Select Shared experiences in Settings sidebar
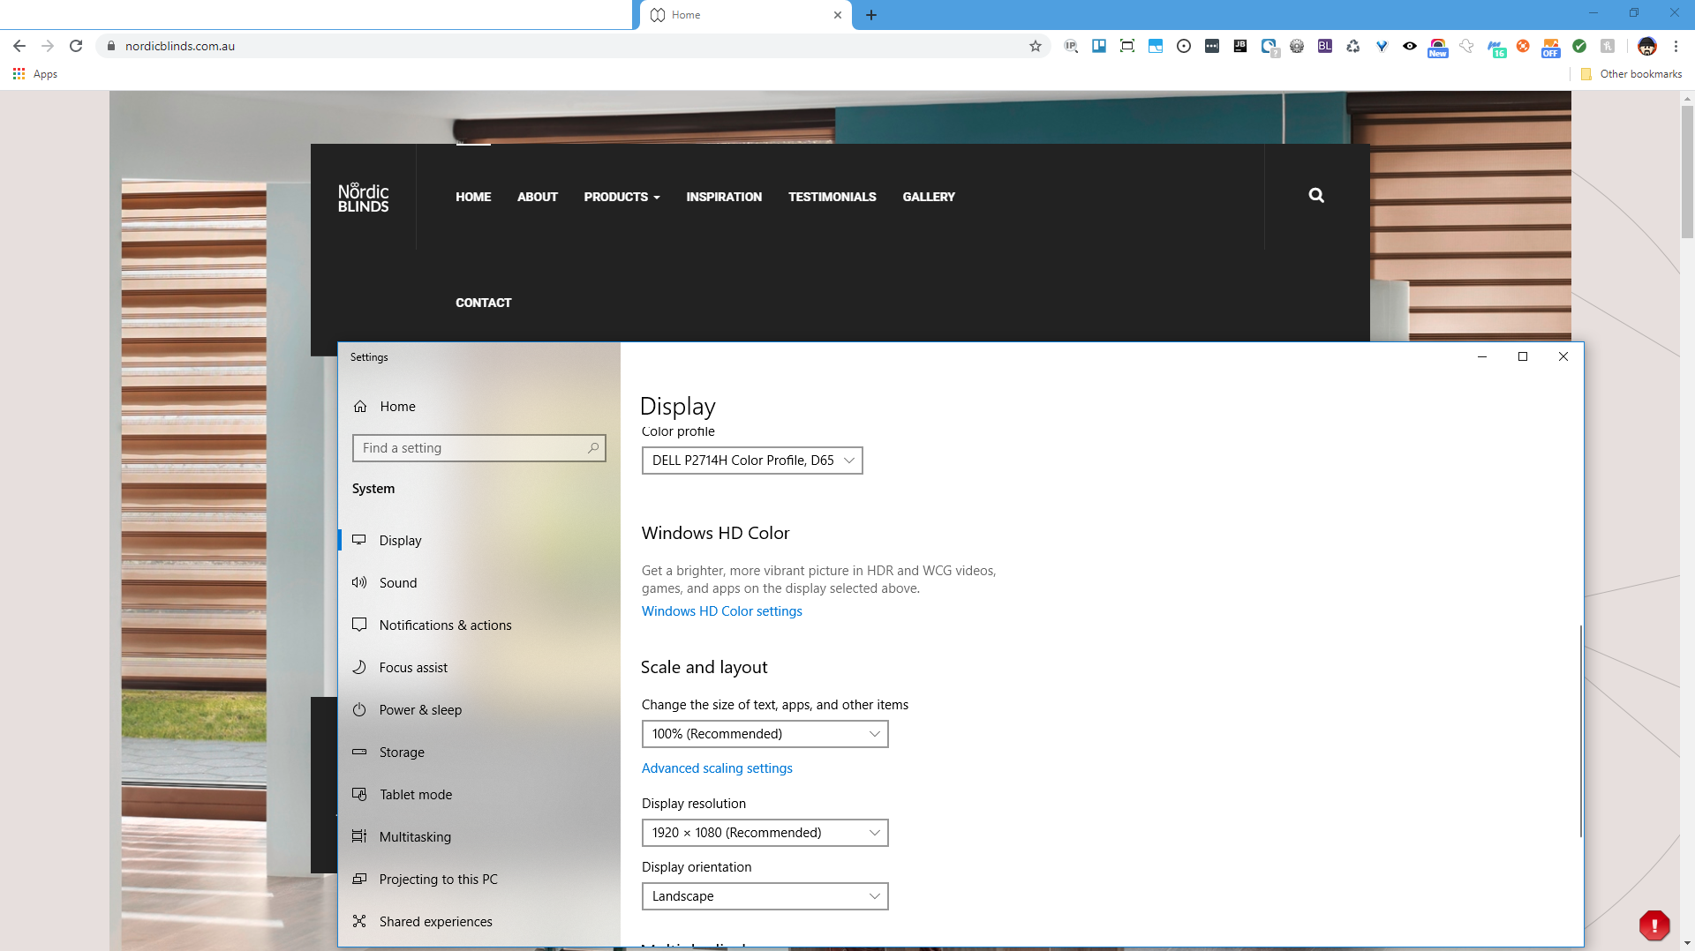Viewport: 1695px width, 951px height. point(478,922)
